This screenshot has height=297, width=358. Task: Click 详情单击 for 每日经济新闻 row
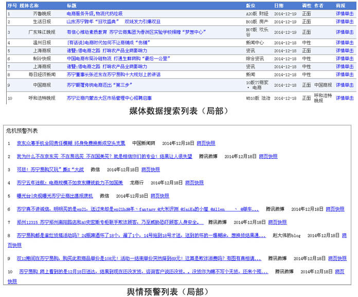(x=345, y=75)
